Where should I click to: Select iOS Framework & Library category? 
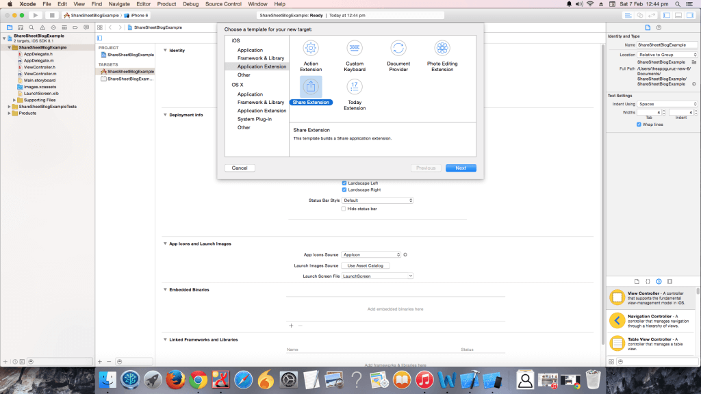(261, 58)
